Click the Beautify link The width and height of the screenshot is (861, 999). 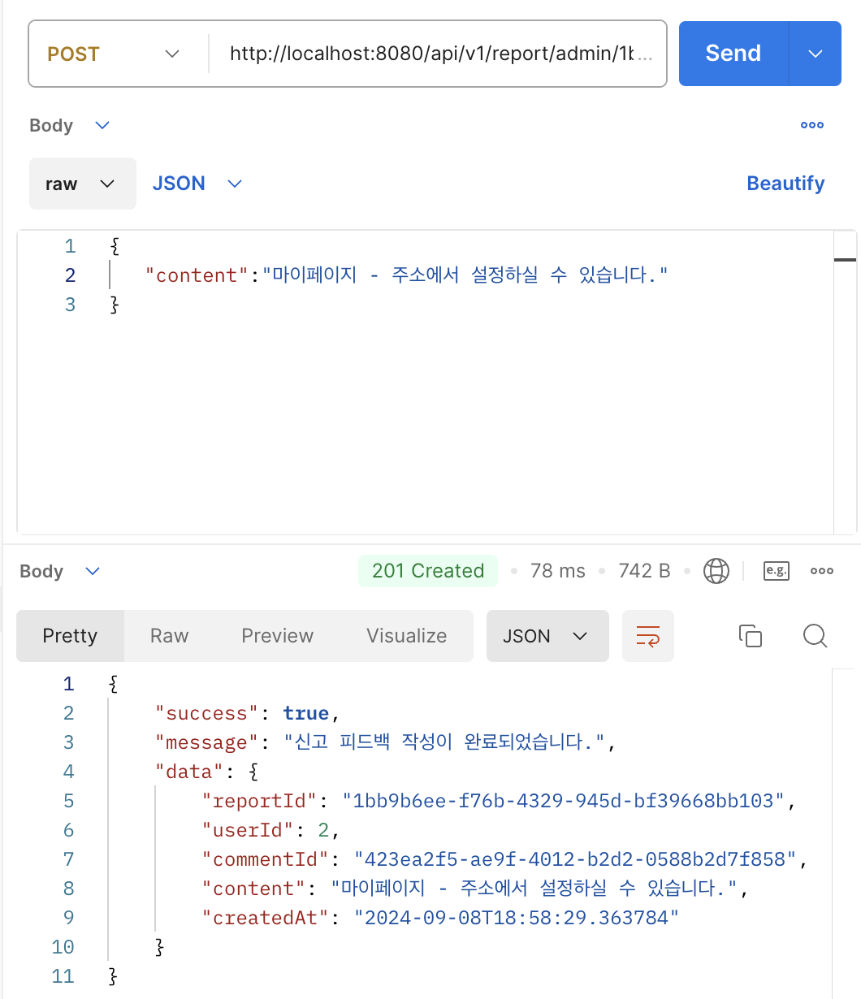785,184
